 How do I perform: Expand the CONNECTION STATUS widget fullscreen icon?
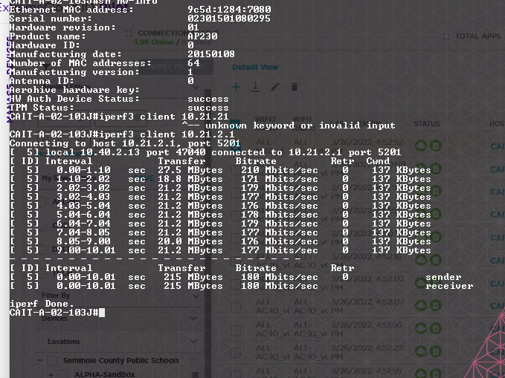129,33
